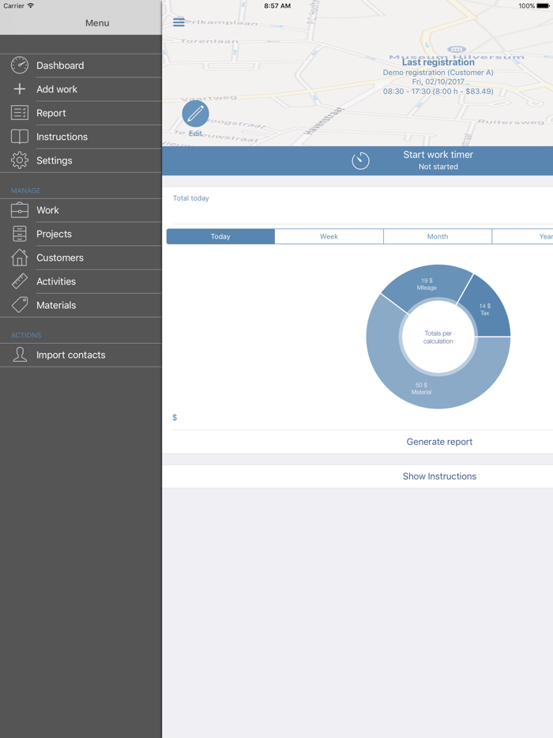Select the Material segment of the donut chart
This screenshot has width=553, height=738.
421,389
